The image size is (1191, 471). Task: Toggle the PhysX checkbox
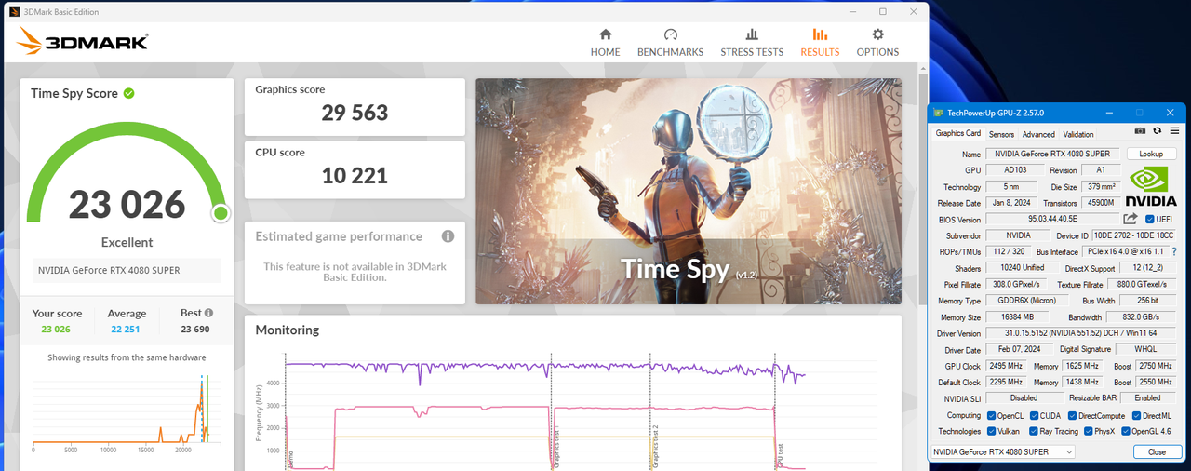(1087, 431)
